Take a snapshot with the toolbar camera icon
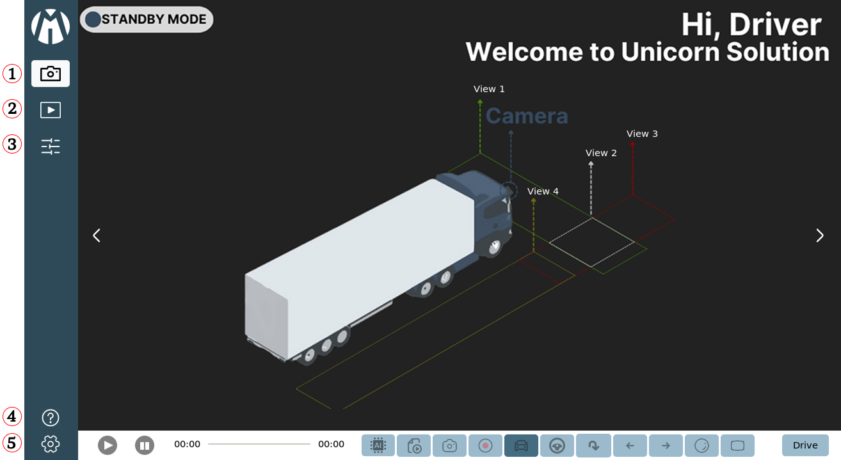Screen dimensions: 841x460 click(x=450, y=445)
